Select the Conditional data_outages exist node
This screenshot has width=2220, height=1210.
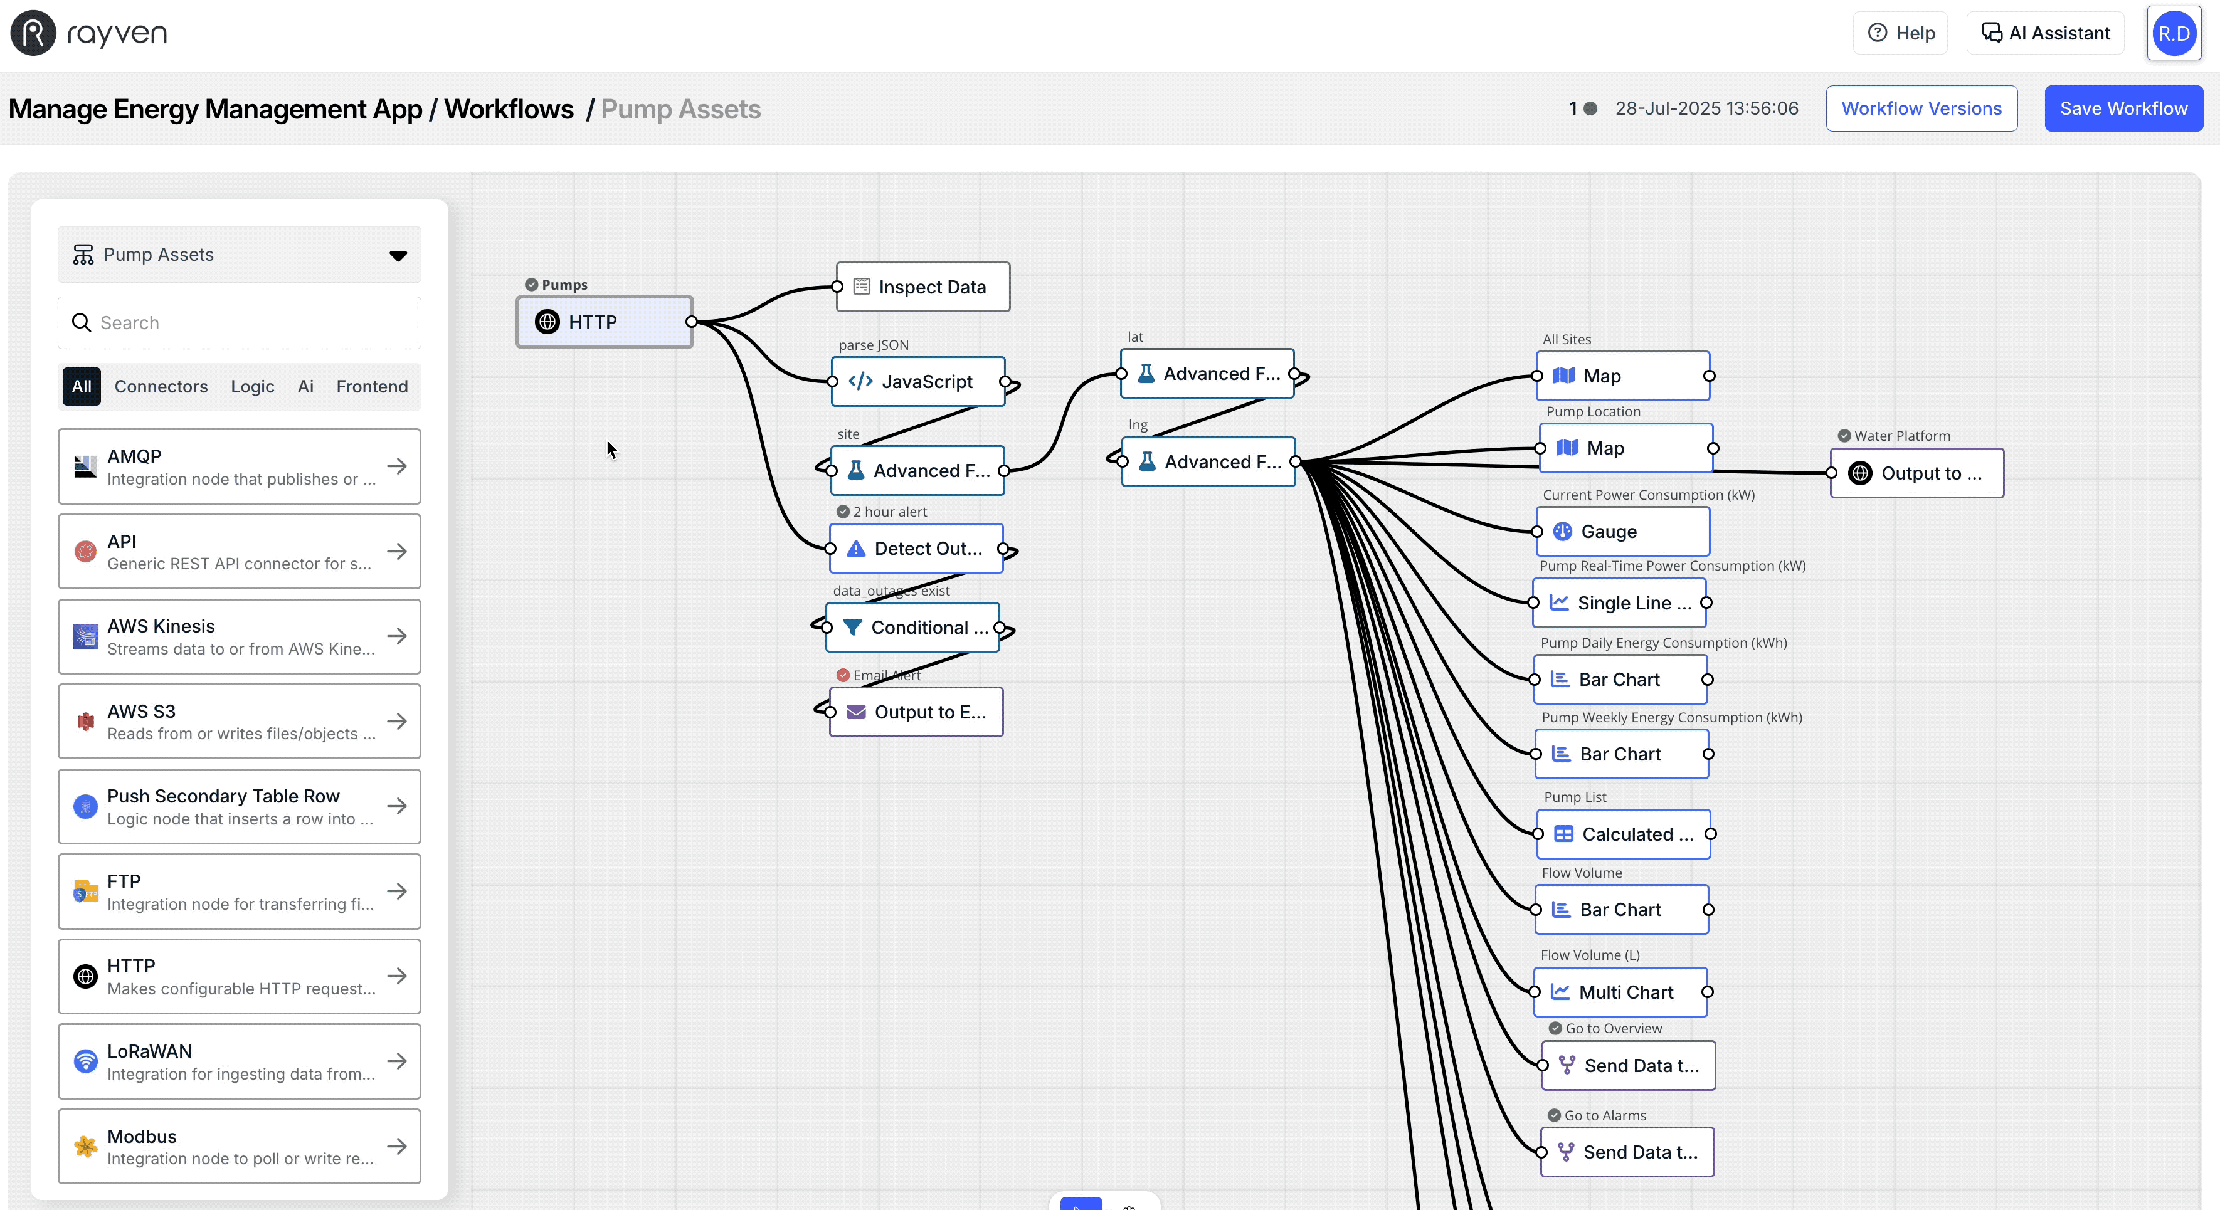tap(912, 628)
